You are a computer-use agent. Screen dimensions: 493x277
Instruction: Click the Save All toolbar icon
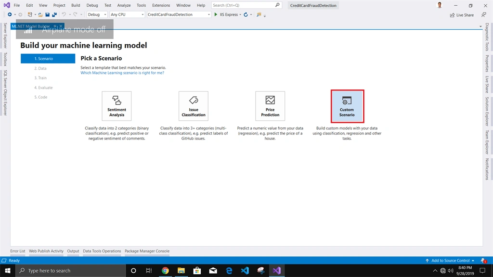(x=54, y=14)
